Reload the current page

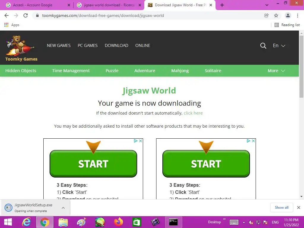26,15
